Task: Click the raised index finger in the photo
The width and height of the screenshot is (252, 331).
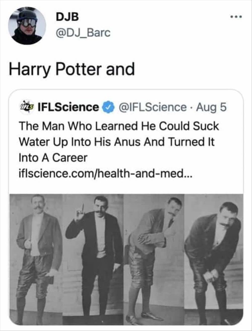Action: (x=82, y=209)
